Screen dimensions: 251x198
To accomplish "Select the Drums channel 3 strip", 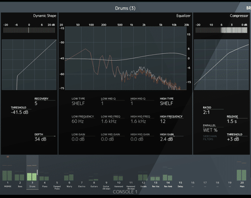I will [x=32, y=172].
